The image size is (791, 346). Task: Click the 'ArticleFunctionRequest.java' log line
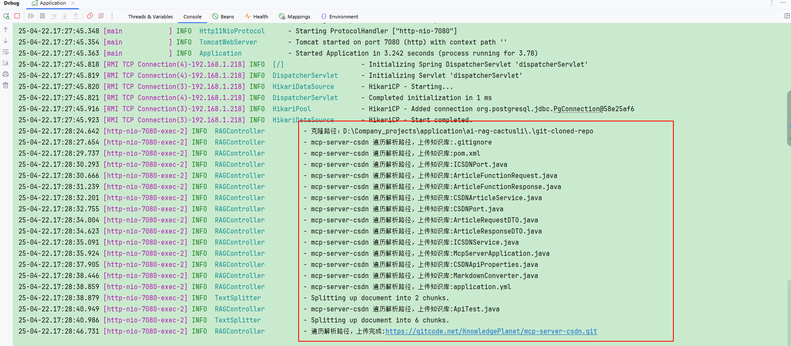[x=430, y=176]
